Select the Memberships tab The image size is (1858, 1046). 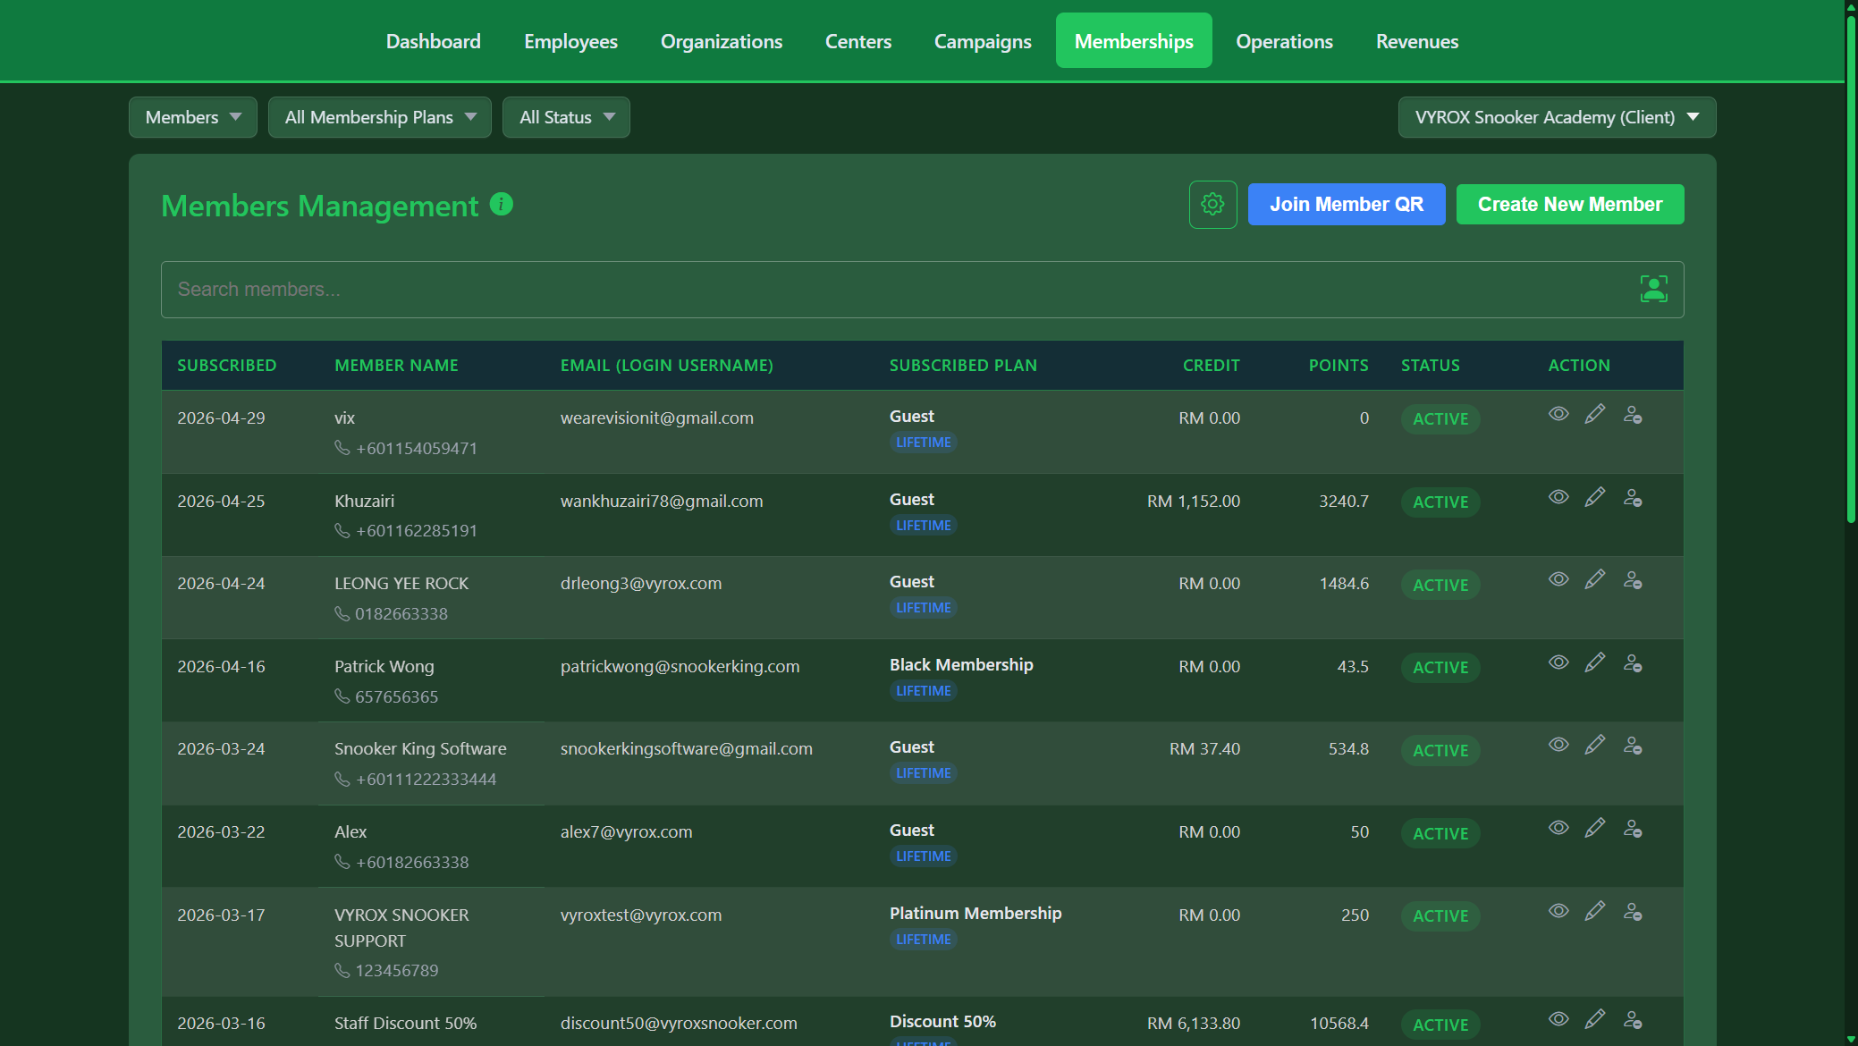(x=1134, y=41)
